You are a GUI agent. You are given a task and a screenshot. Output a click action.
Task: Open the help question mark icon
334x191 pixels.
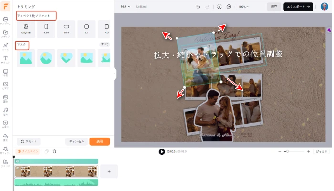click(229, 7)
